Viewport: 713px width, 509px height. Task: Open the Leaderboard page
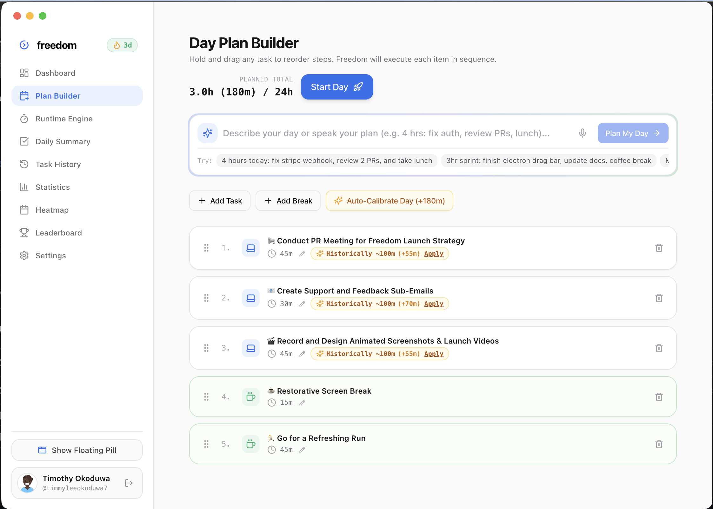(77, 233)
